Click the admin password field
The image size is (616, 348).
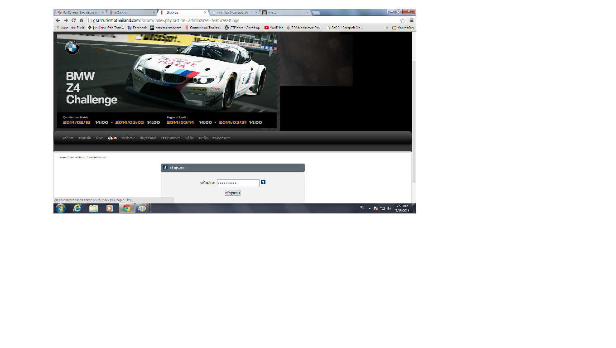coord(238,183)
